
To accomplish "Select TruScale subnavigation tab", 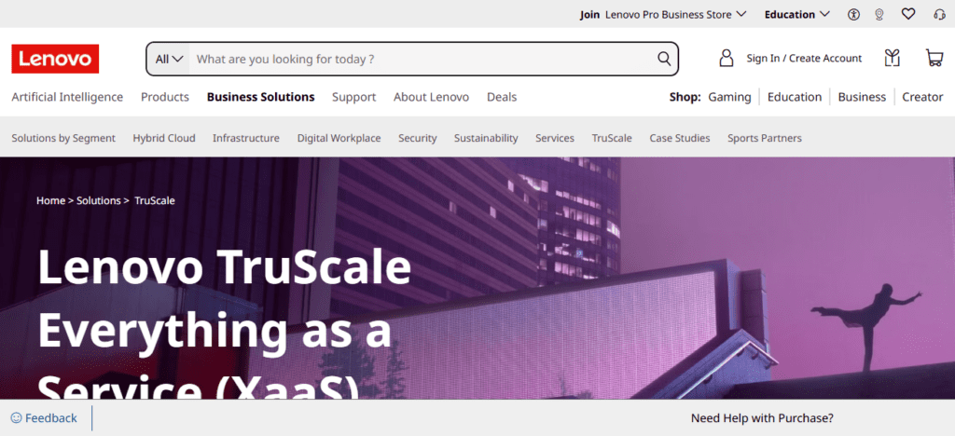I will pyautogui.click(x=612, y=138).
